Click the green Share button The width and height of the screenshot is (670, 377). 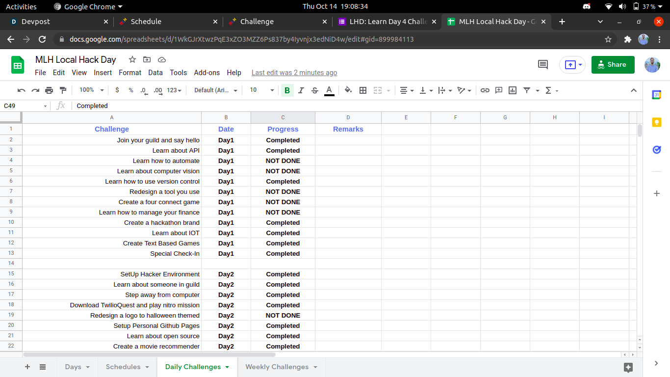click(613, 64)
